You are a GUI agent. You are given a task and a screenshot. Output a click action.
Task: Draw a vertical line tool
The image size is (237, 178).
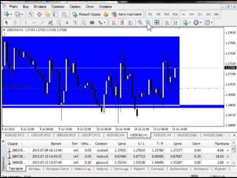[x=26, y=22]
